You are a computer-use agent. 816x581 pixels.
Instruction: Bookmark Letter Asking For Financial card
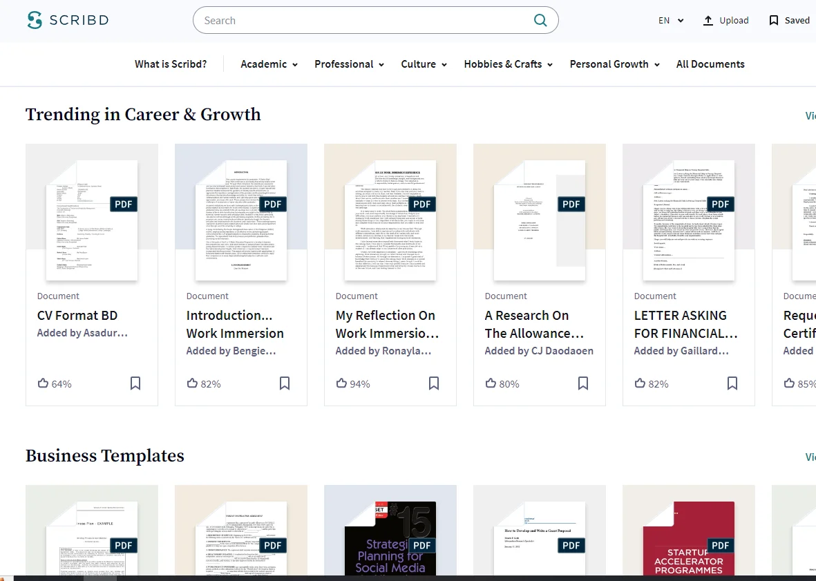[732, 383]
